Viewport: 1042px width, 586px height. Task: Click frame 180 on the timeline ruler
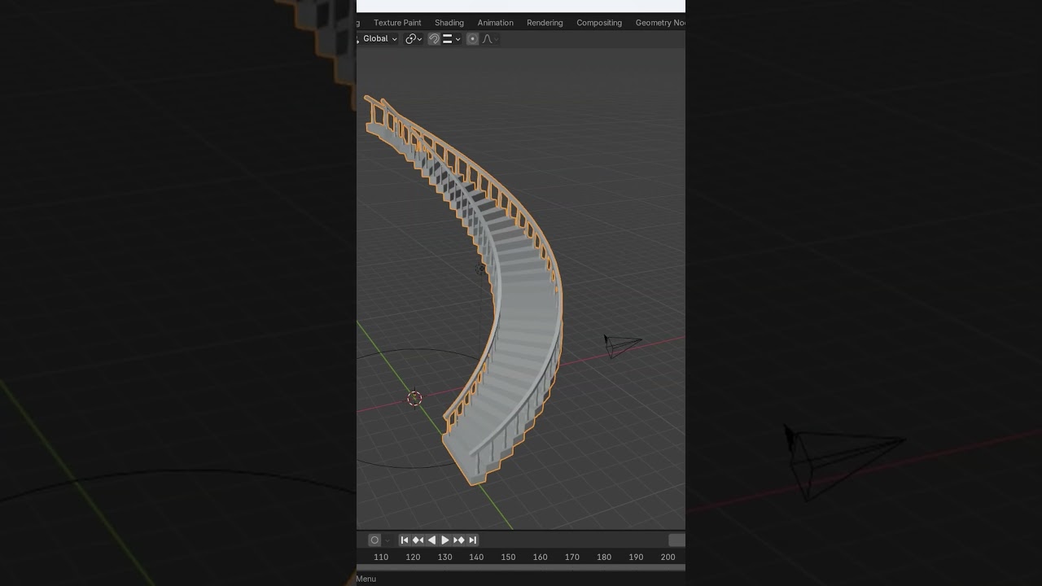pyautogui.click(x=604, y=558)
